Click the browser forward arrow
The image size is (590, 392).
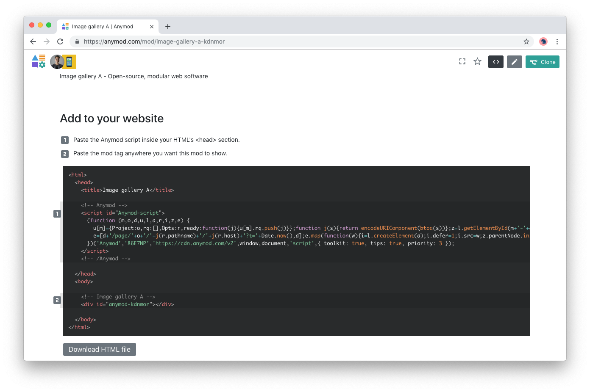pyautogui.click(x=47, y=41)
